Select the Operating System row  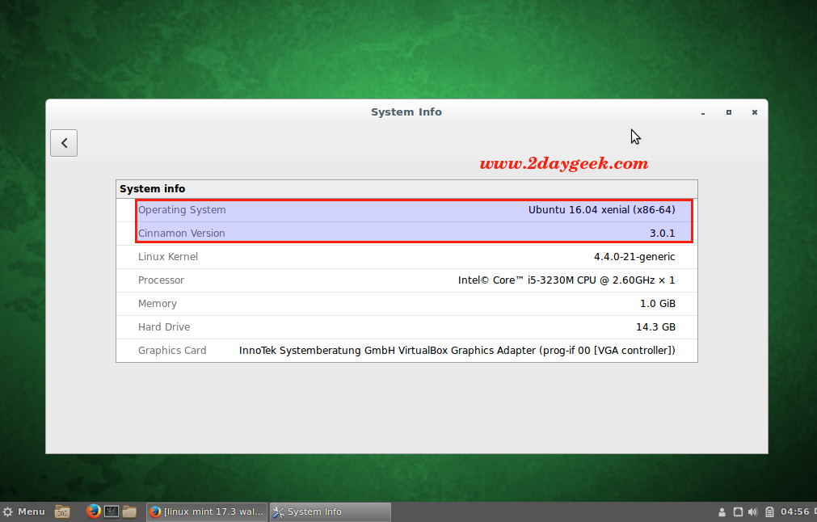tap(406, 210)
